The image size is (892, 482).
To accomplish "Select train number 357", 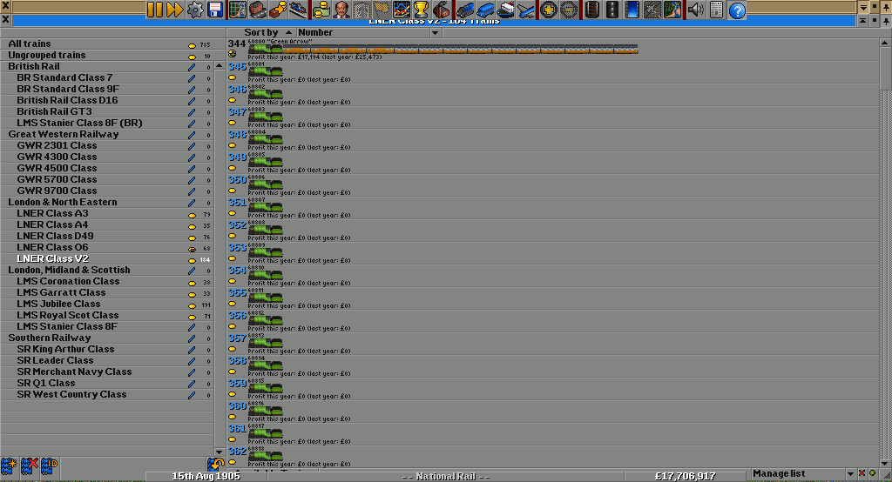I will pos(553,344).
